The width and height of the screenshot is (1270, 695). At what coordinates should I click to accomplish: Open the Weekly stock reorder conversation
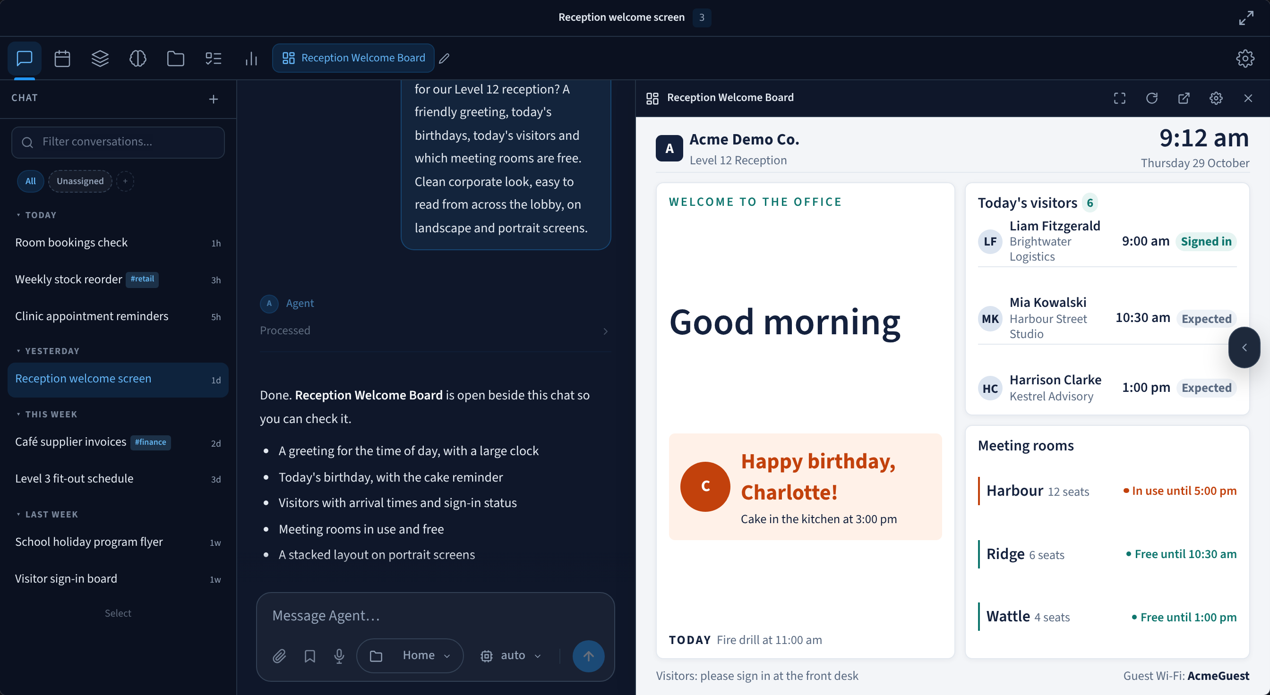[118, 280]
